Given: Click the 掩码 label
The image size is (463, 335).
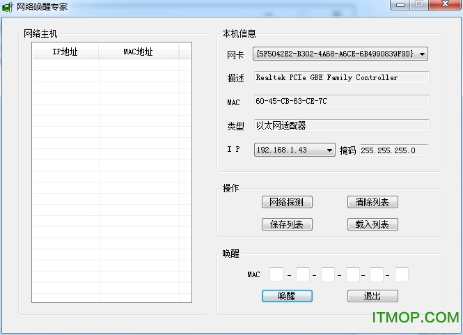Looking at the screenshot, I should tap(347, 150).
